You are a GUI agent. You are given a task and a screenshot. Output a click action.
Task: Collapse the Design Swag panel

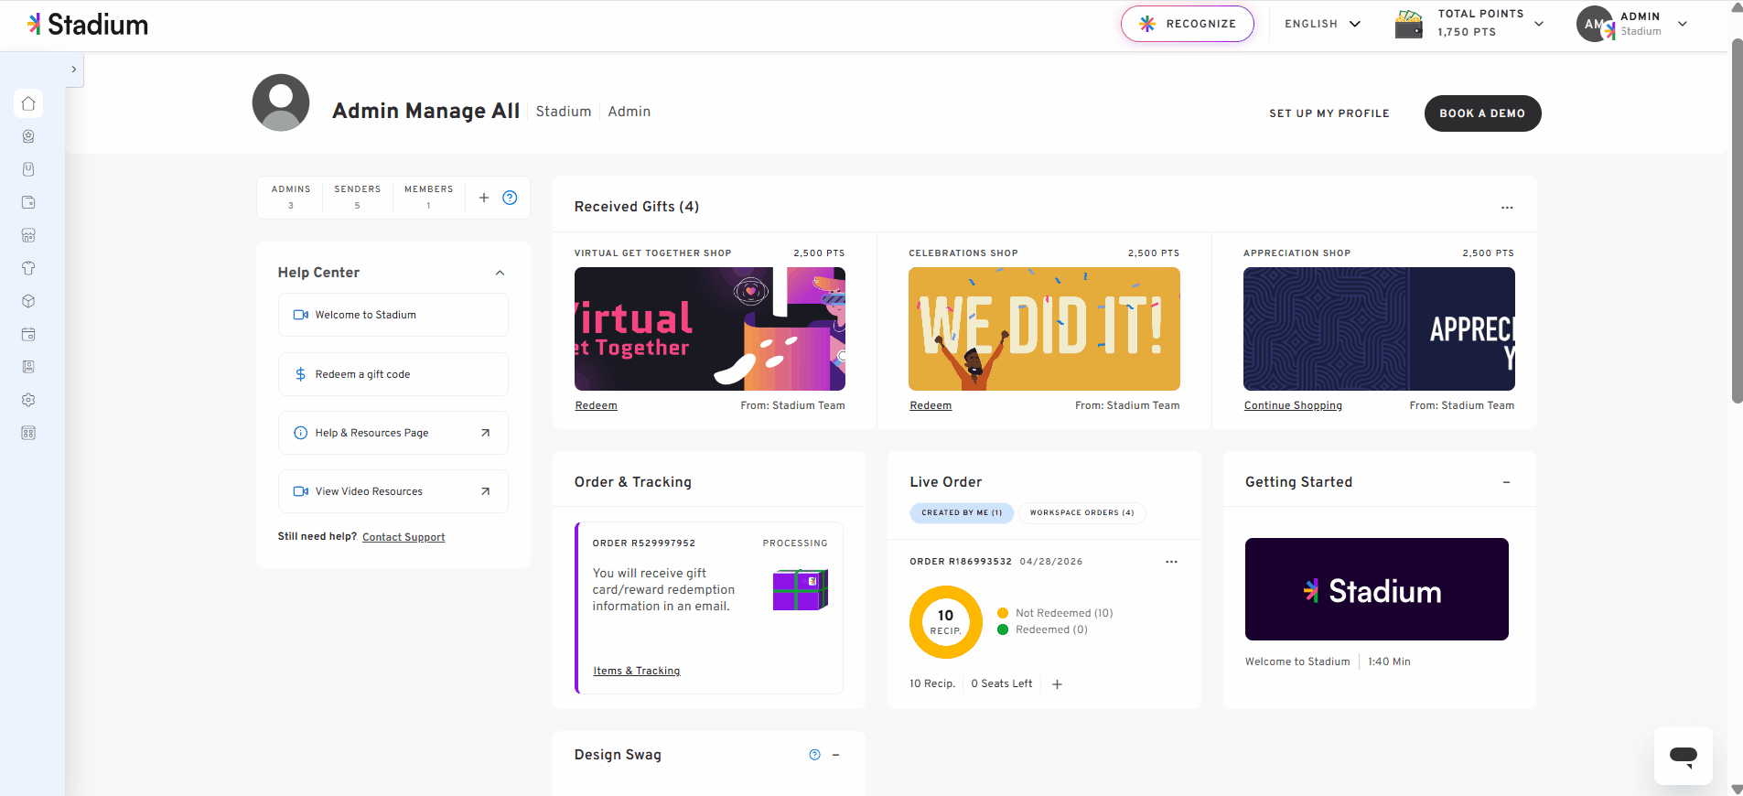pos(835,755)
